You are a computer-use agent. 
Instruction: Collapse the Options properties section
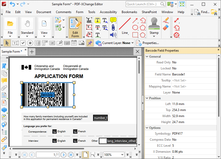coord(147,128)
